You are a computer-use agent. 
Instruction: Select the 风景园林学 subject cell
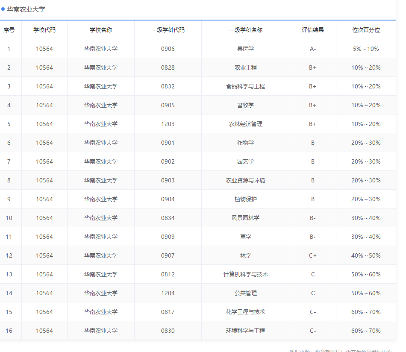(x=246, y=218)
